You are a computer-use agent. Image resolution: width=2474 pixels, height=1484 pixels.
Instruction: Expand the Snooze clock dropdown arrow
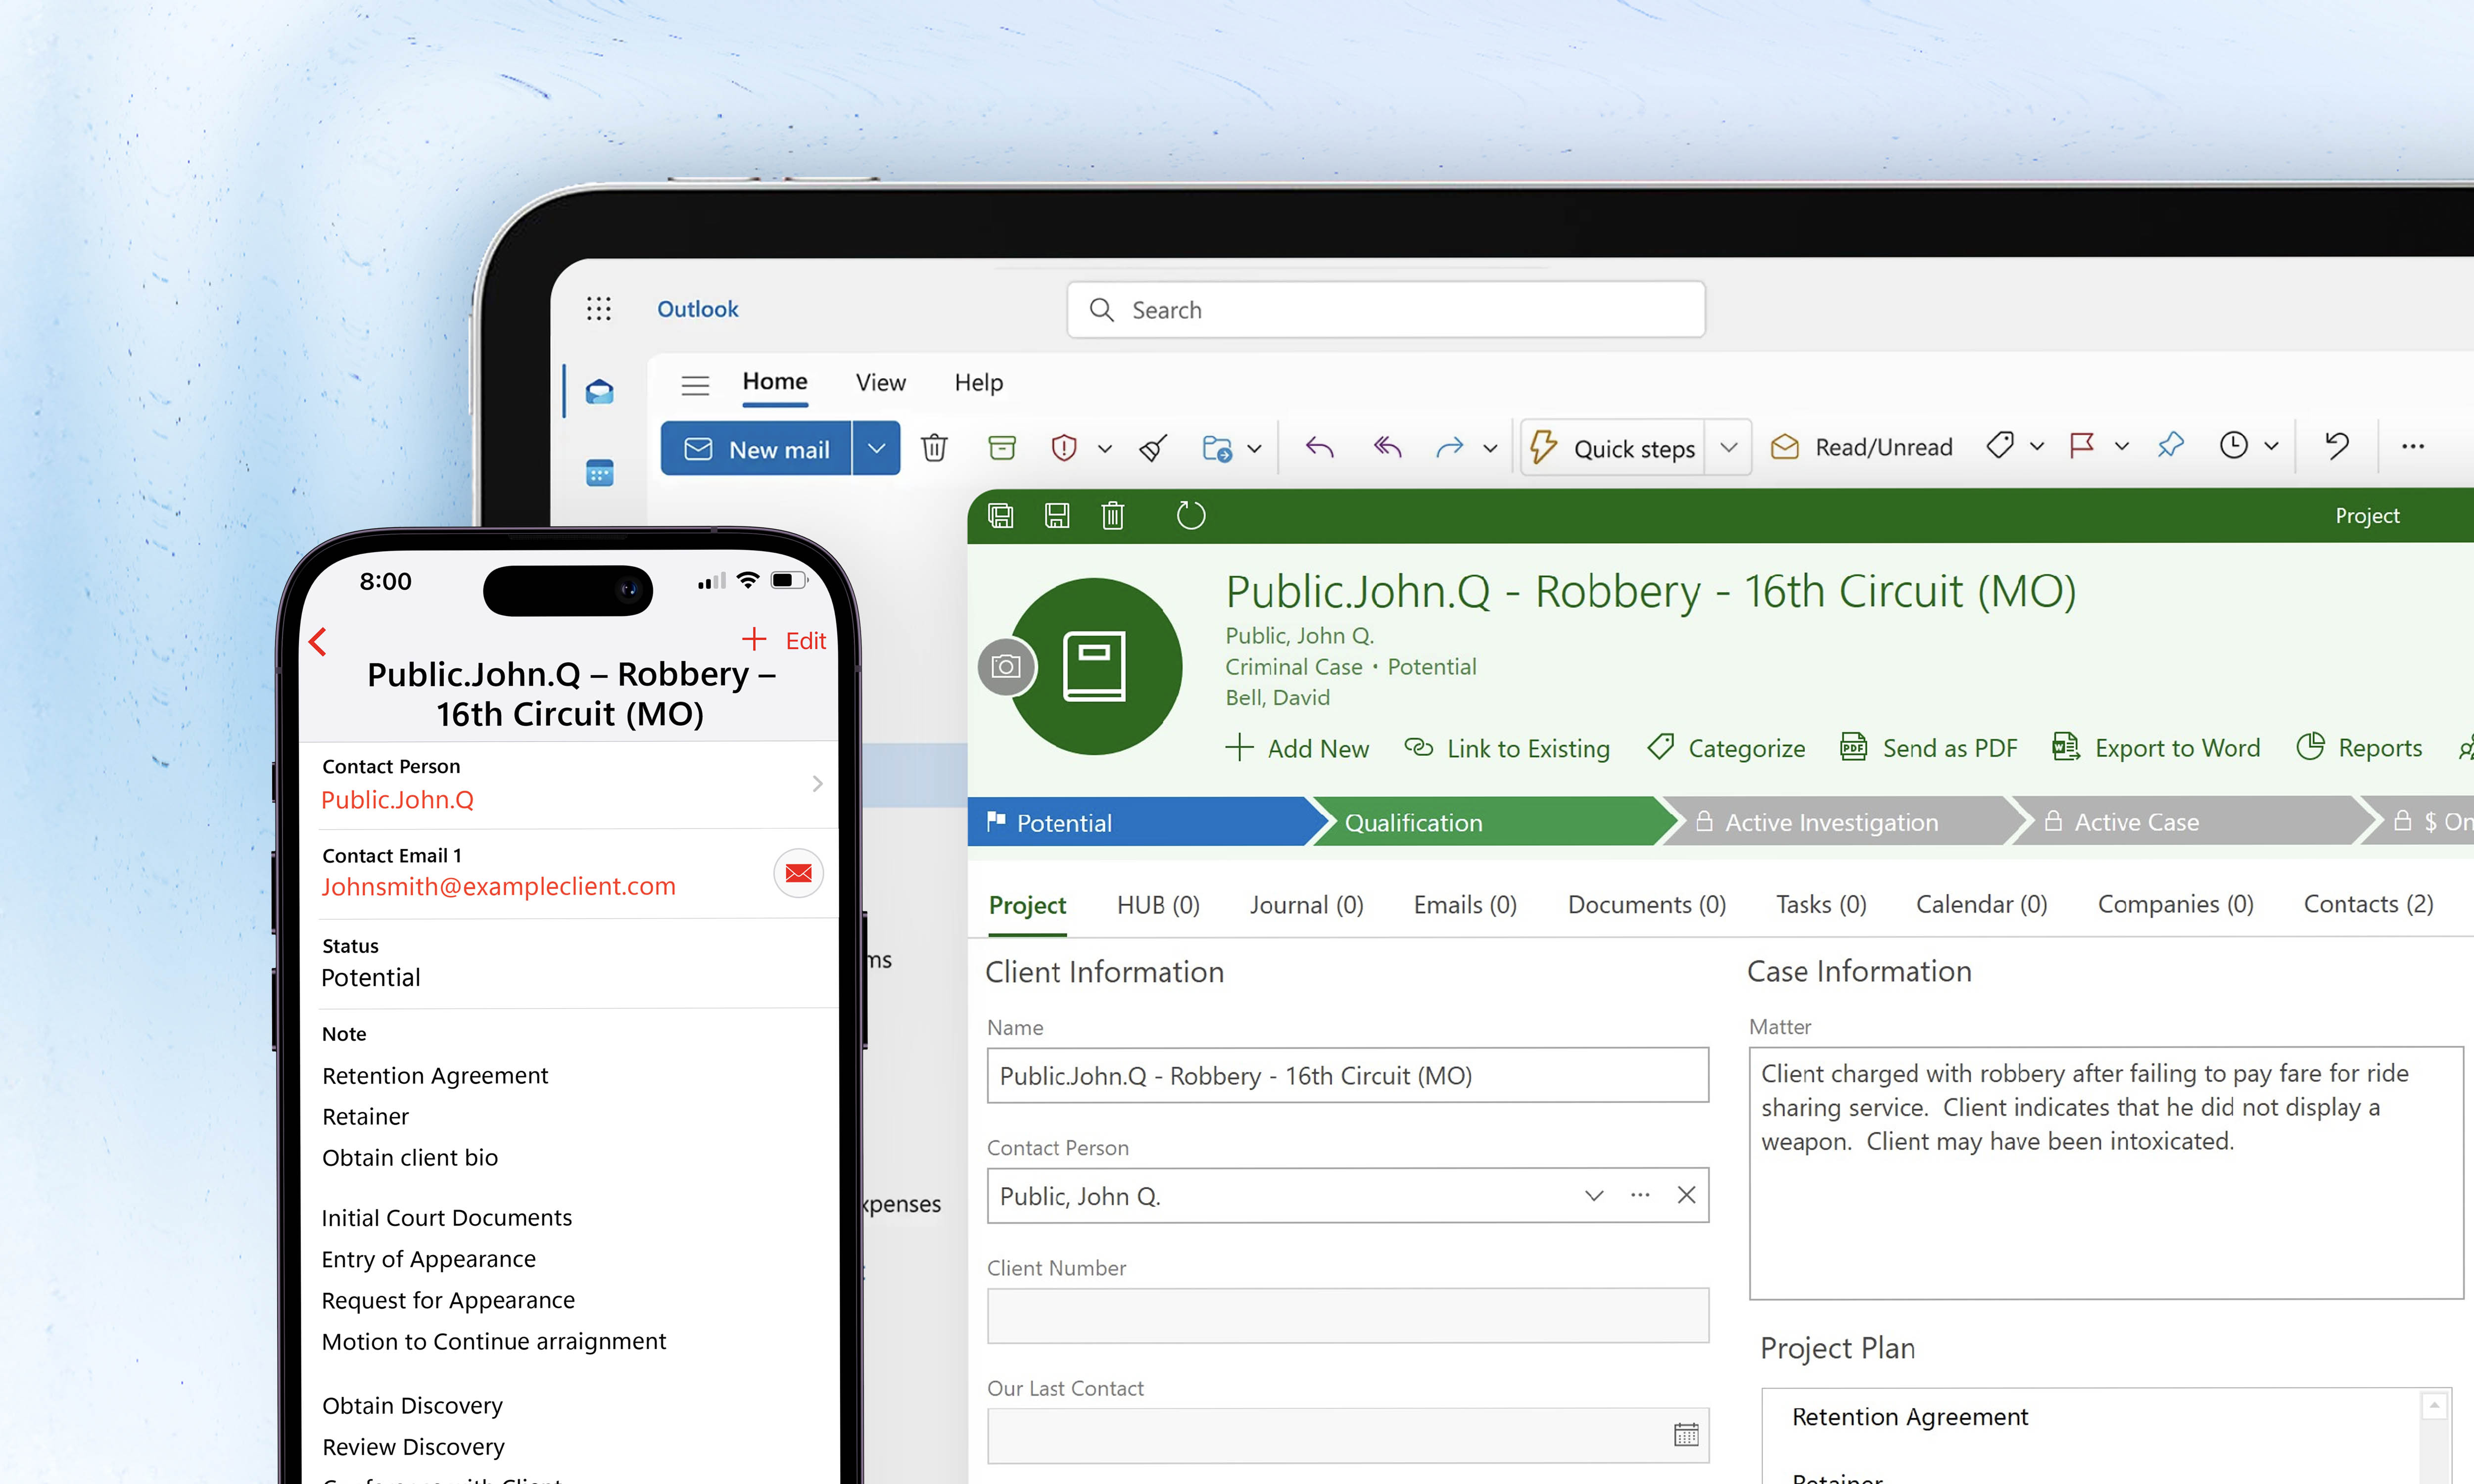pos(2271,447)
